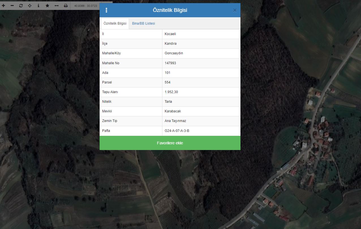Open favorites via the star icon

pos(47,6)
